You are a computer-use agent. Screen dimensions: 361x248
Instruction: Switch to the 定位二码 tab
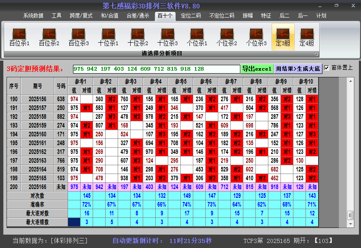click(191, 16)
